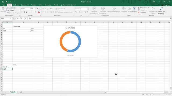Viewport: 172px width, 96px height.
Task: Open ribbon display options icon in title bar
Action: click(154, 2)
